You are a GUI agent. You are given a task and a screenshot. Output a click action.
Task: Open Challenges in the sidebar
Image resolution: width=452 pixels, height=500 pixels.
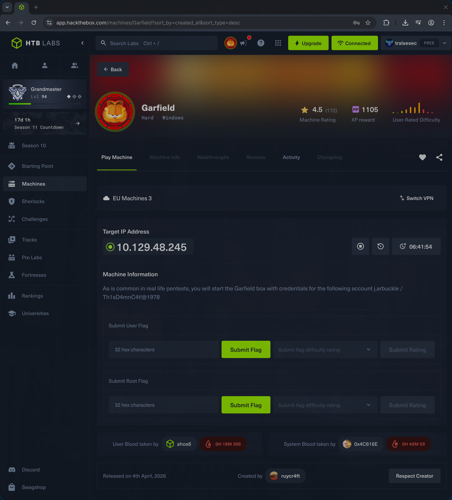coord(45,219)
